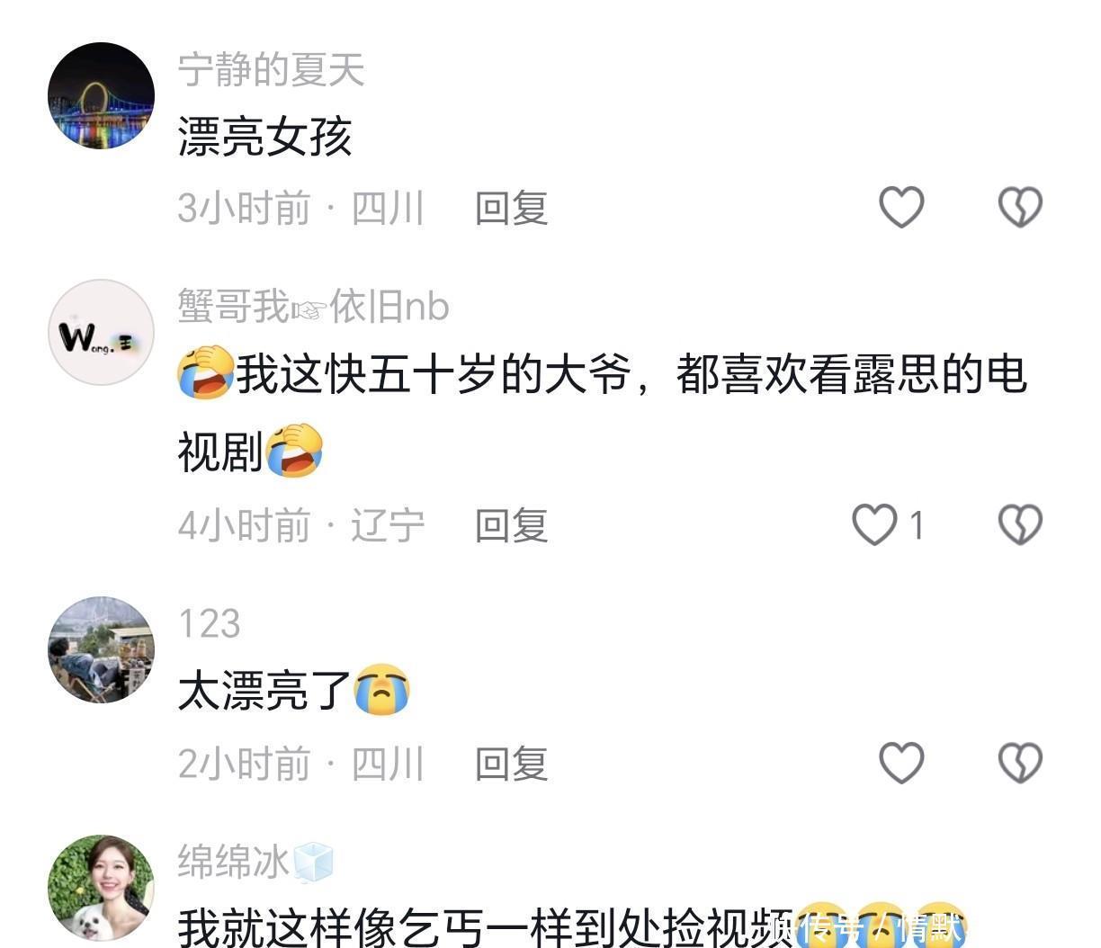Tap the 3小时前 · 四川 timestamp
Image resolution: width=1101 pixels, height=948 pixels.
tap(300, 209)
